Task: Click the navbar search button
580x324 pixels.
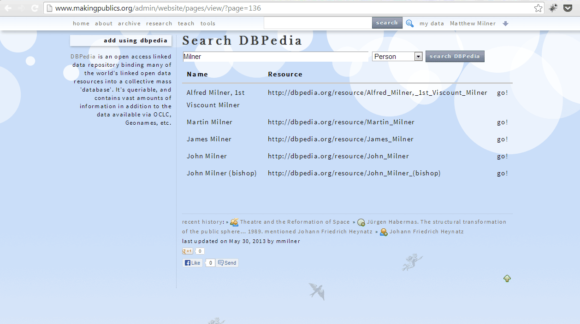Action: click(387, 23)
